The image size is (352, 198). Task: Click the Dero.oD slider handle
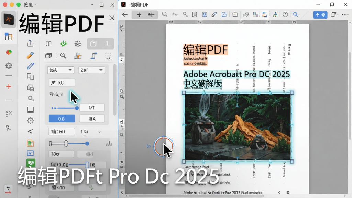pos(87,165)
